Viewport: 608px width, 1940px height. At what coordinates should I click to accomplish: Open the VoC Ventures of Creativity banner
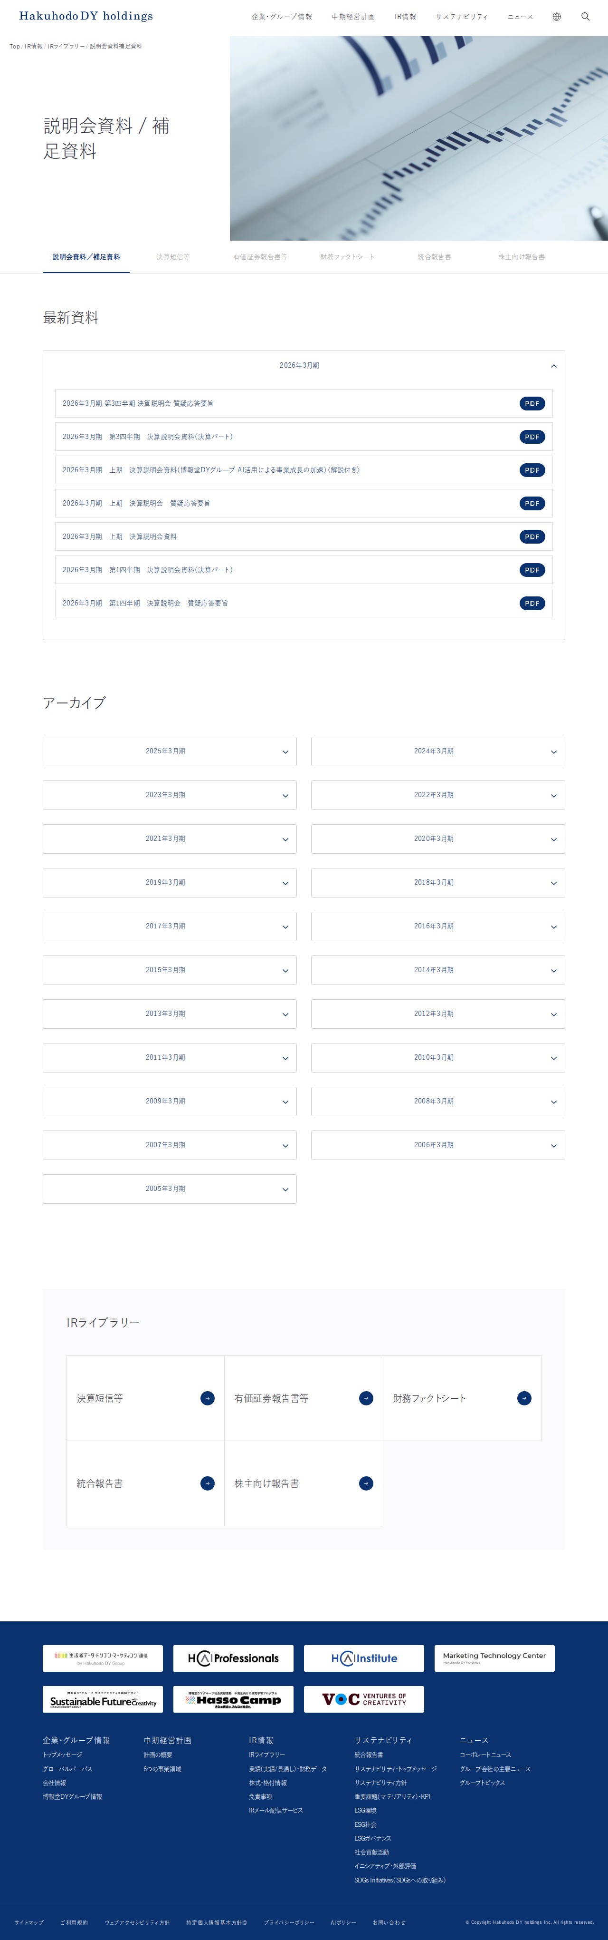pos(364,1700)
